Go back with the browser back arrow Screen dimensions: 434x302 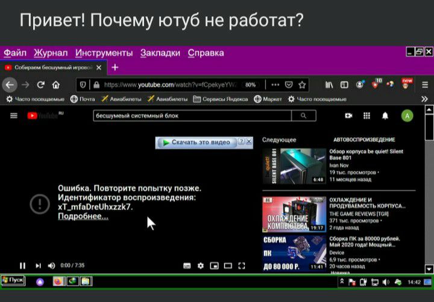point(10,85)
